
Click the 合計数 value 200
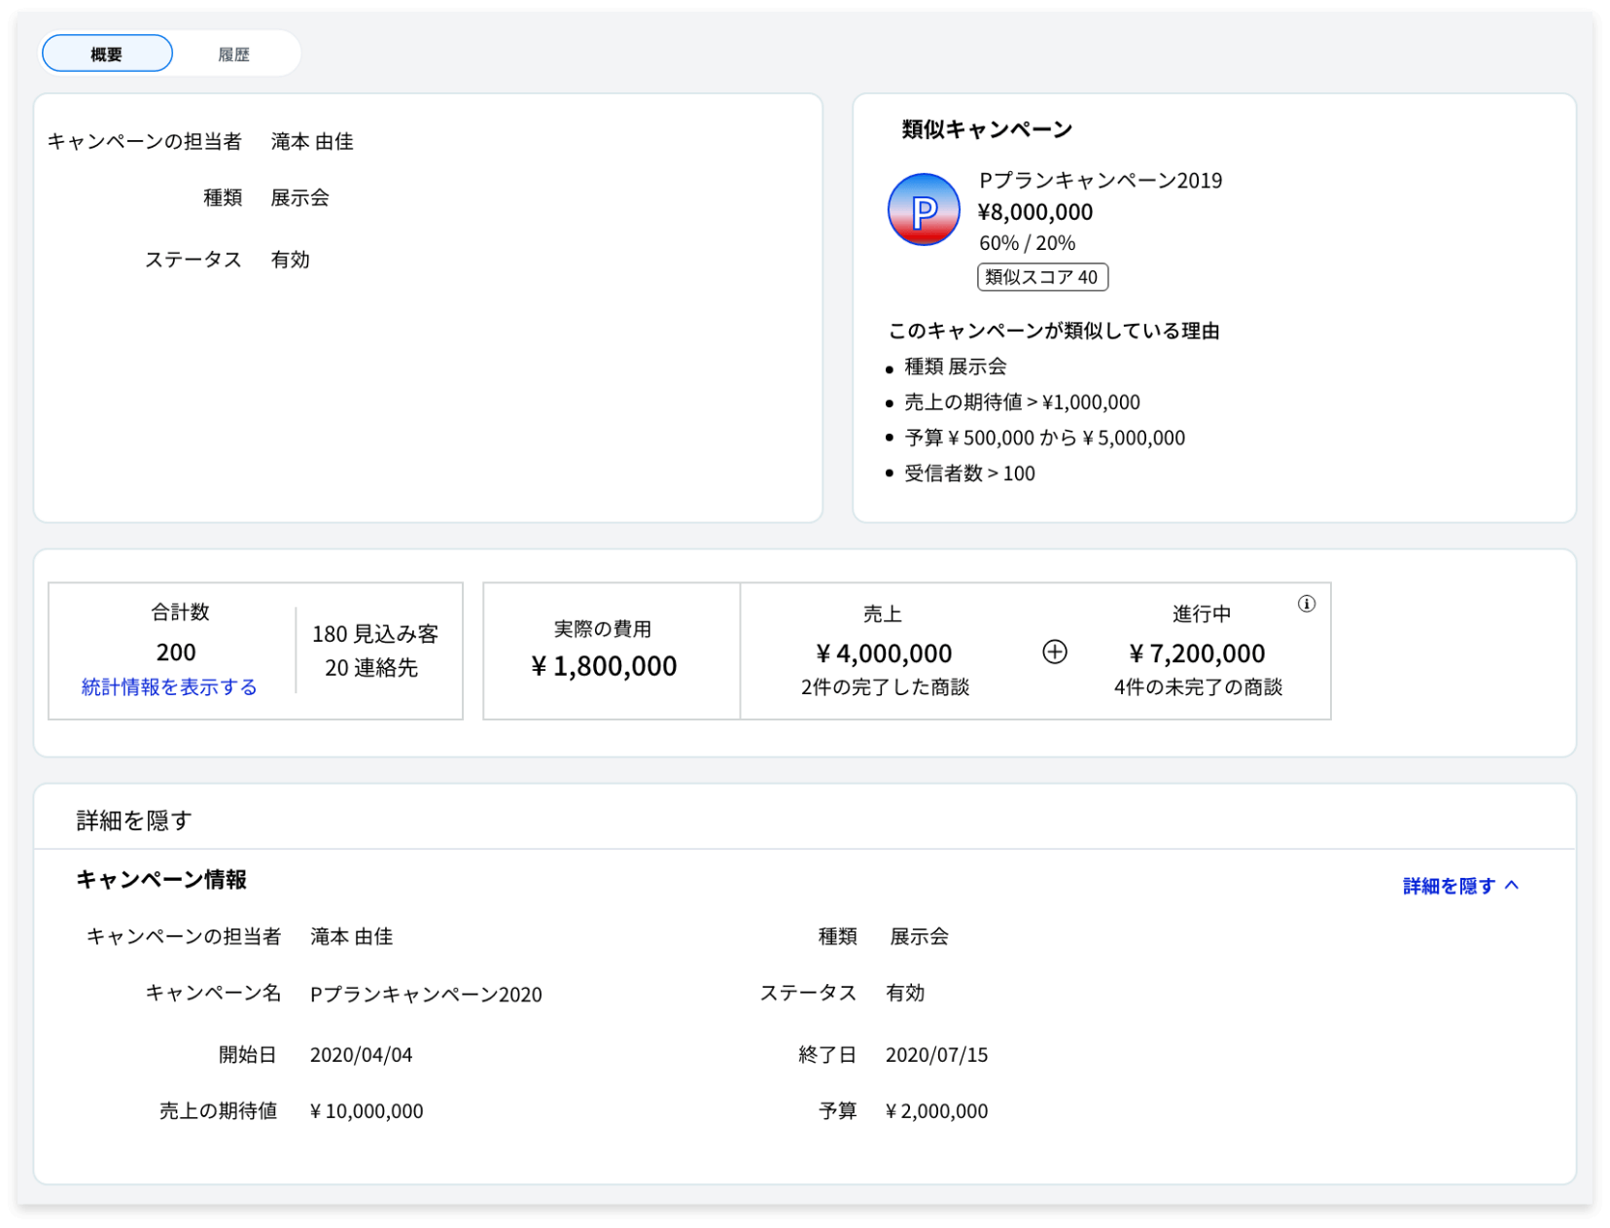click(x=176, y=652)
